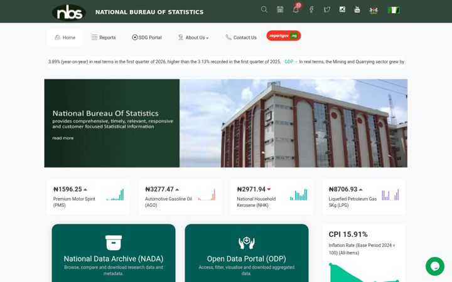Open the SDG Portal menu item
452x282 pixels.
(x=147, y=38)
